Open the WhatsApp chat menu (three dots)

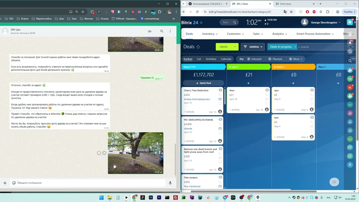tap(170, 31)
